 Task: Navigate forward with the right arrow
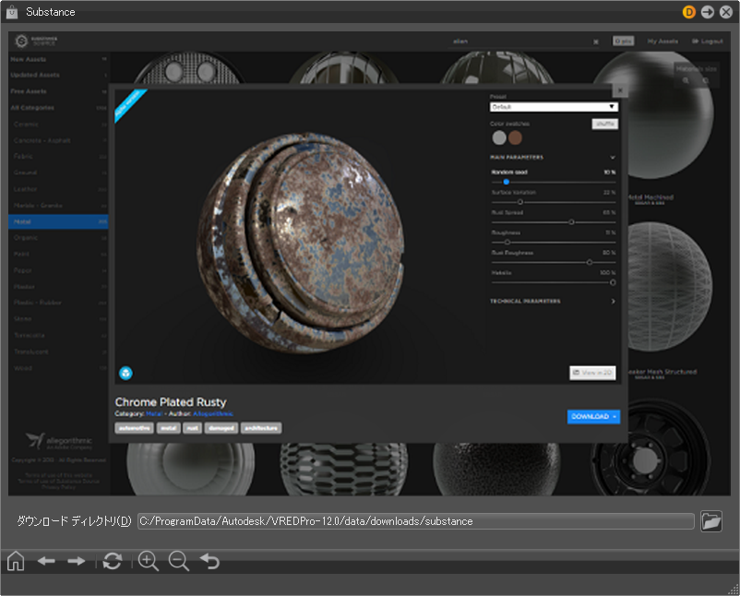(76, 561)
